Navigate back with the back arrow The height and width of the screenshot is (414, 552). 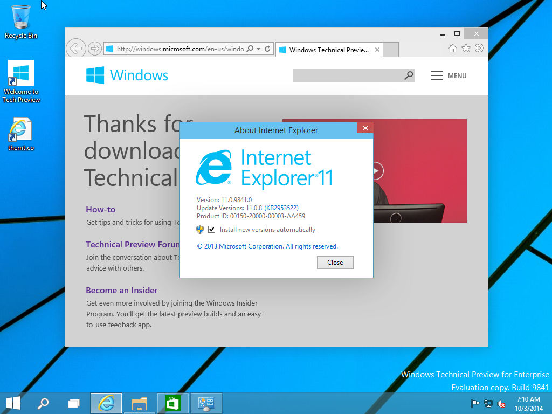coord(75,48)
